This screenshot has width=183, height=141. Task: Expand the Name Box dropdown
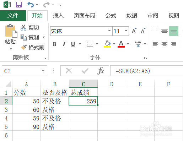click(43, 71)
